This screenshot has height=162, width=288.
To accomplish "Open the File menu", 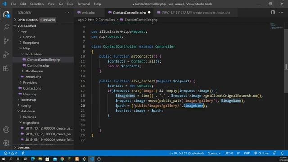I will tap(13, 4).
